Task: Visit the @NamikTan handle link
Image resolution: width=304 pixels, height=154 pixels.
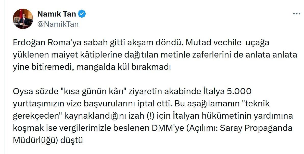Action: 58,24
